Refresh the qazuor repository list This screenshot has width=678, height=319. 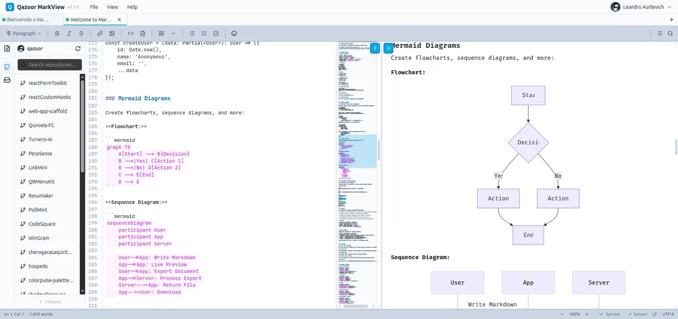pos(78,48)
